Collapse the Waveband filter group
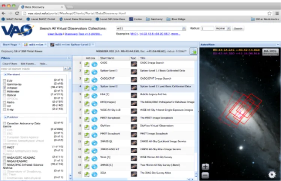This screenshot has height=181, width=281. [x=5, y=74]
